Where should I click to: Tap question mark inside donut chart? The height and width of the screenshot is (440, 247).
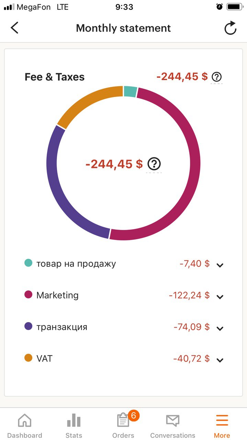click(x=154, y=164)
